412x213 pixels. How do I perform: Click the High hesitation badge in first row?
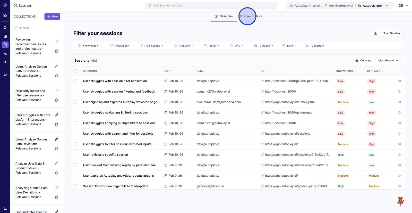[x=371, y=81]
